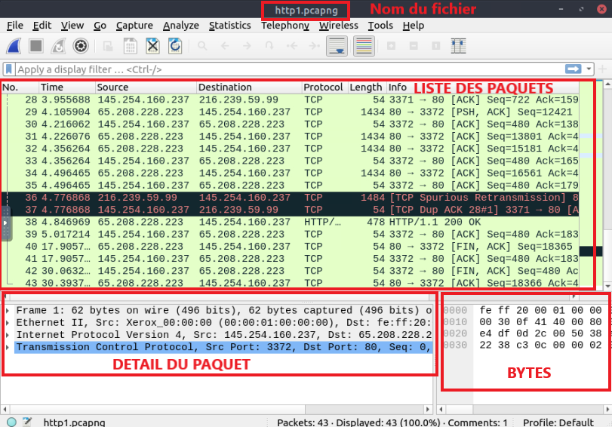612x427 pixels.
Task: Open the Go menu
Action: 100,26
